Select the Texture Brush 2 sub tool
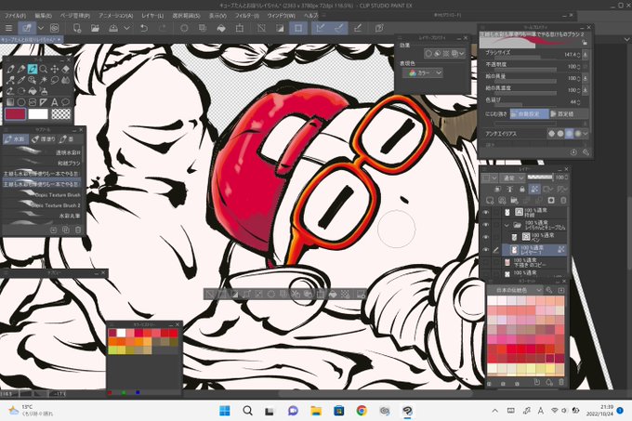 [x=42, y=205]
